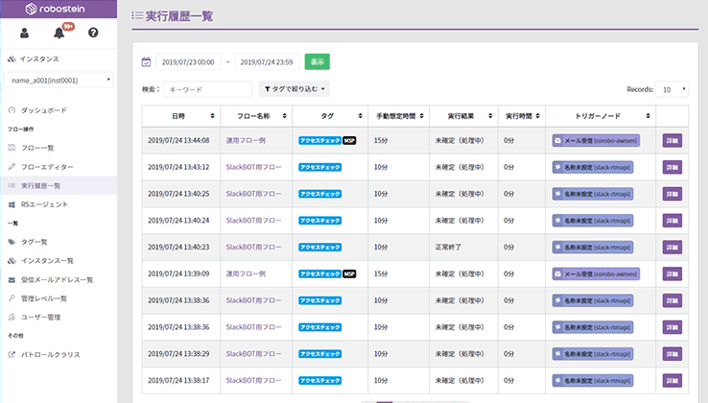
Task: Expand the タグで絞り込む filter dropdown
Action: coord(295,89)
